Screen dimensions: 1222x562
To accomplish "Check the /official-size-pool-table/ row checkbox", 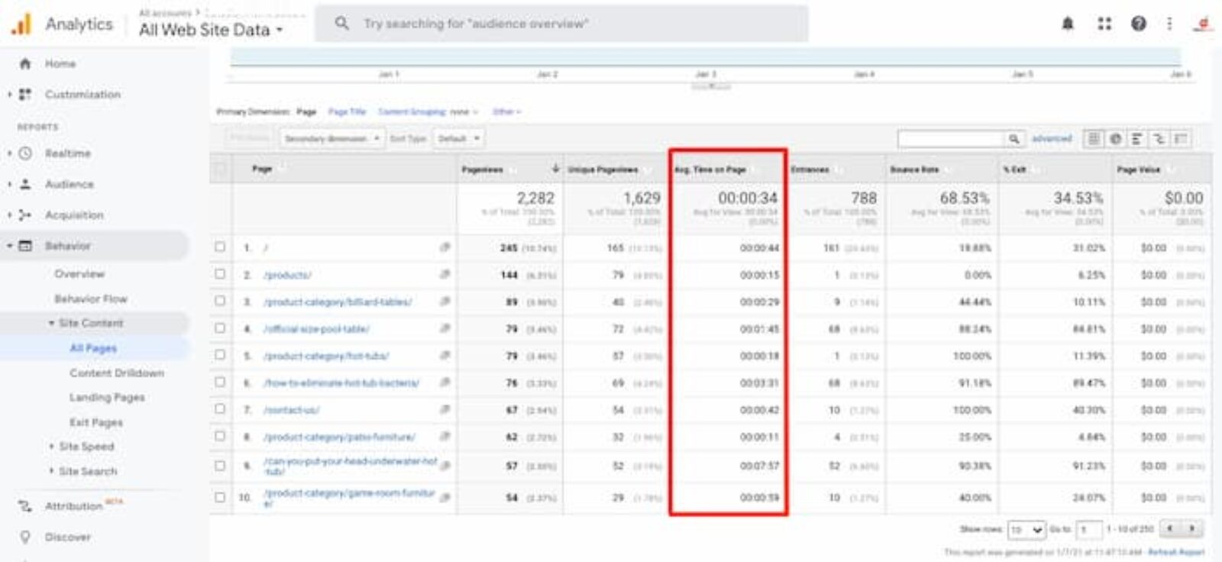I will tap(220, 328).
